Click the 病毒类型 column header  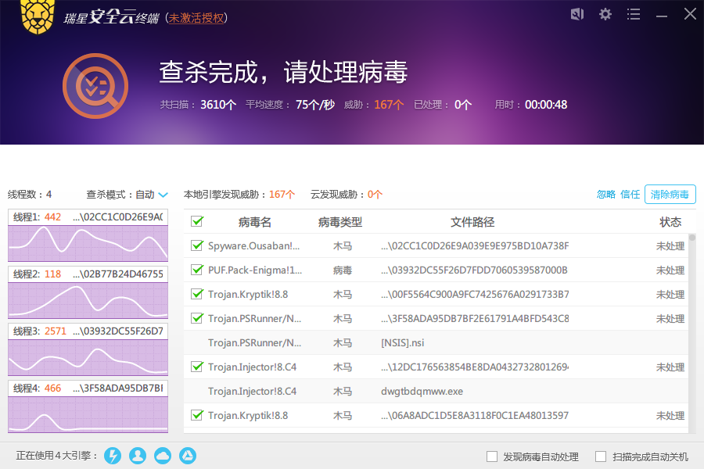(340, 222)
